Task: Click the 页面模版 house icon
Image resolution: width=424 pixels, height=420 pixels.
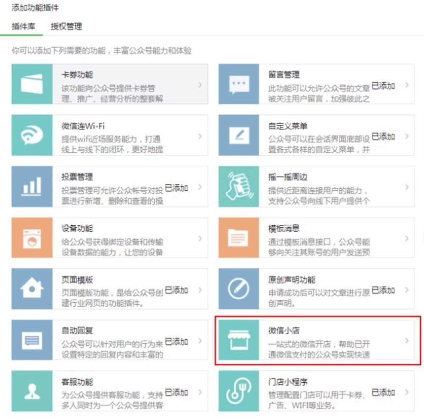Action: pos(32,288)
